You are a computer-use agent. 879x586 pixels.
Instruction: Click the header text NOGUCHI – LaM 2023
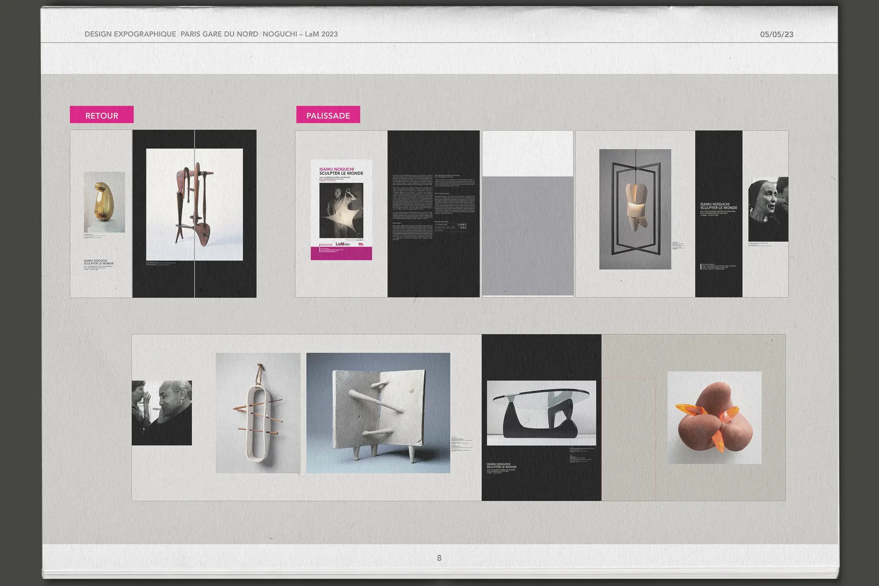[300, 34]
